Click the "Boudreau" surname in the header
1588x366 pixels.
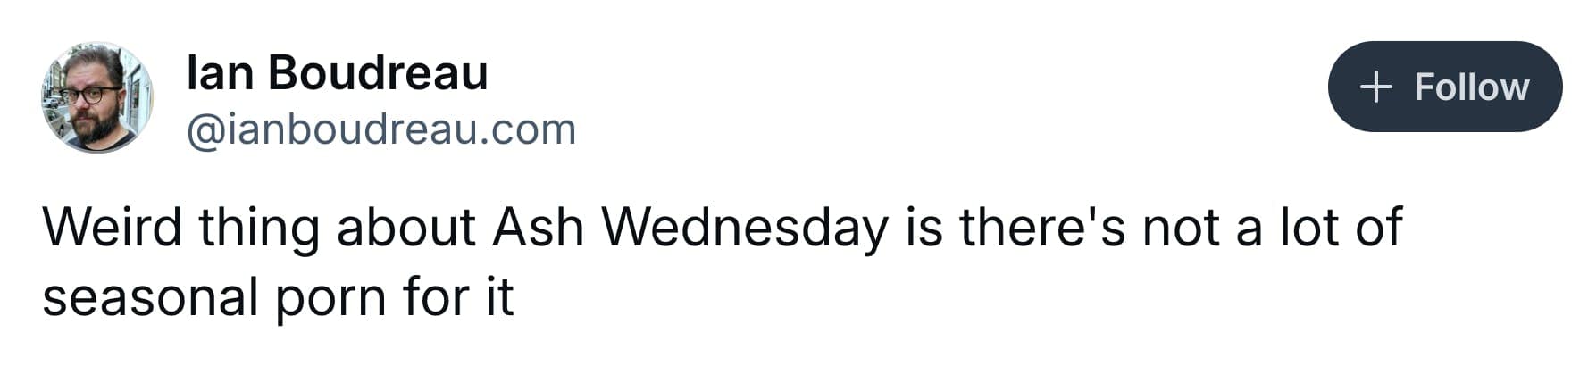point(377,73)
